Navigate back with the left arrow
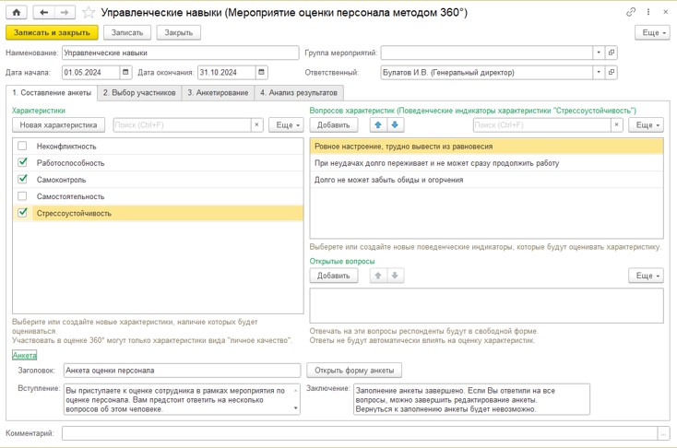Screen dimensions: 677x448 click(43, 13)
